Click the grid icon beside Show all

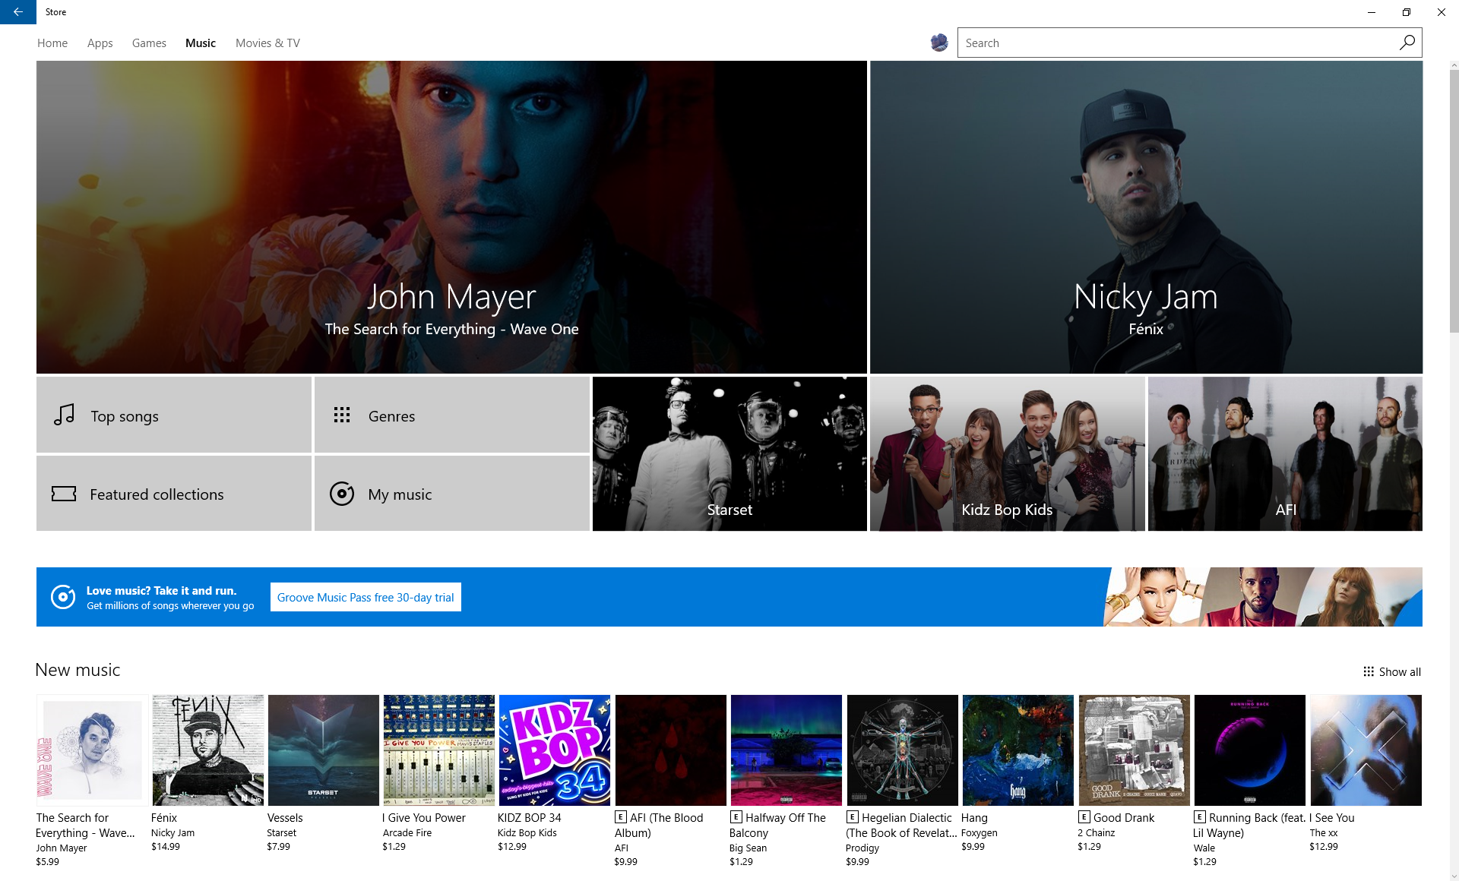[1369, 671]
